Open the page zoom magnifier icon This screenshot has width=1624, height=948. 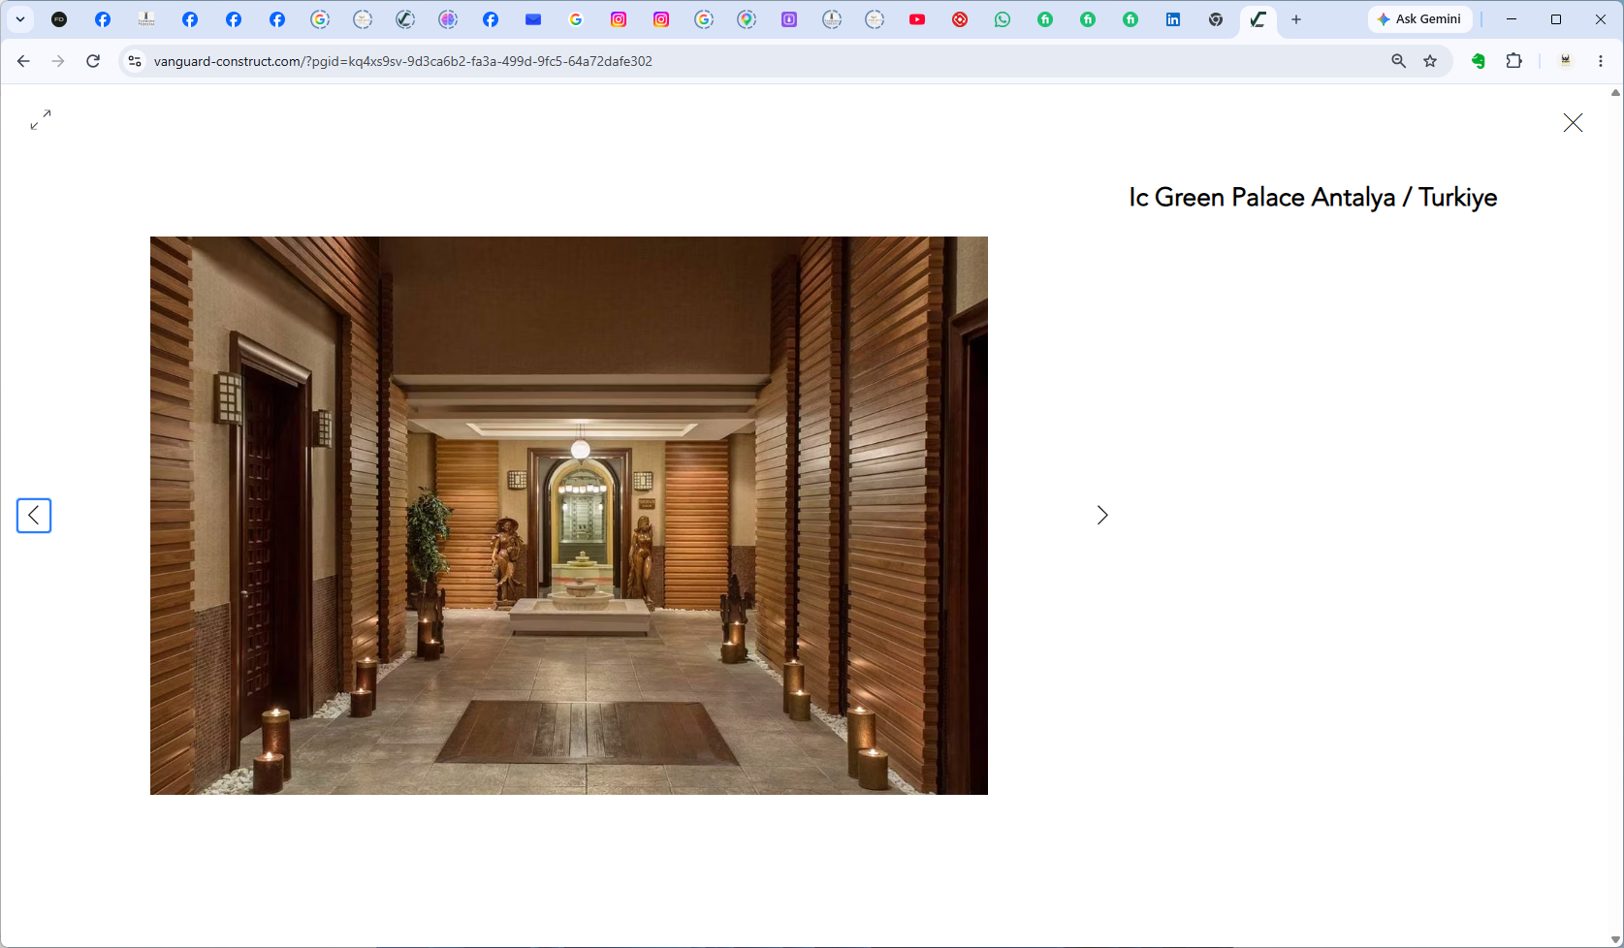[1398, 61]
